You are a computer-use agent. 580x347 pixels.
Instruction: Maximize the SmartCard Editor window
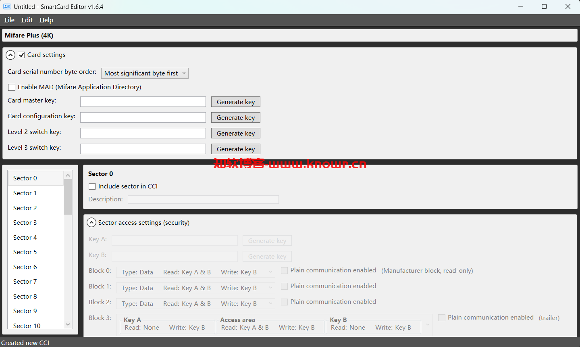tap(544, 6)
